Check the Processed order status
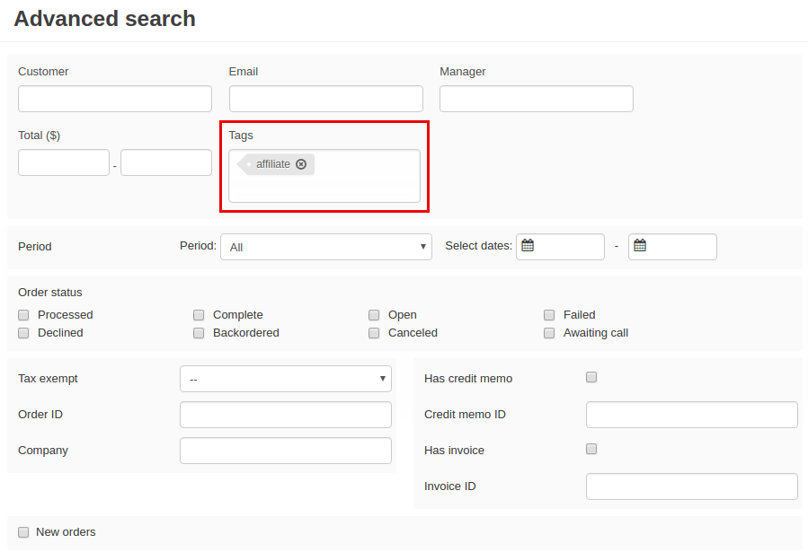Viewport: 808px width, 552px height. 23,315
